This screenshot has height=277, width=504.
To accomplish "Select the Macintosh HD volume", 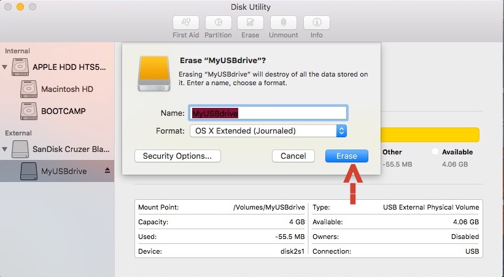I will (67, 89).
